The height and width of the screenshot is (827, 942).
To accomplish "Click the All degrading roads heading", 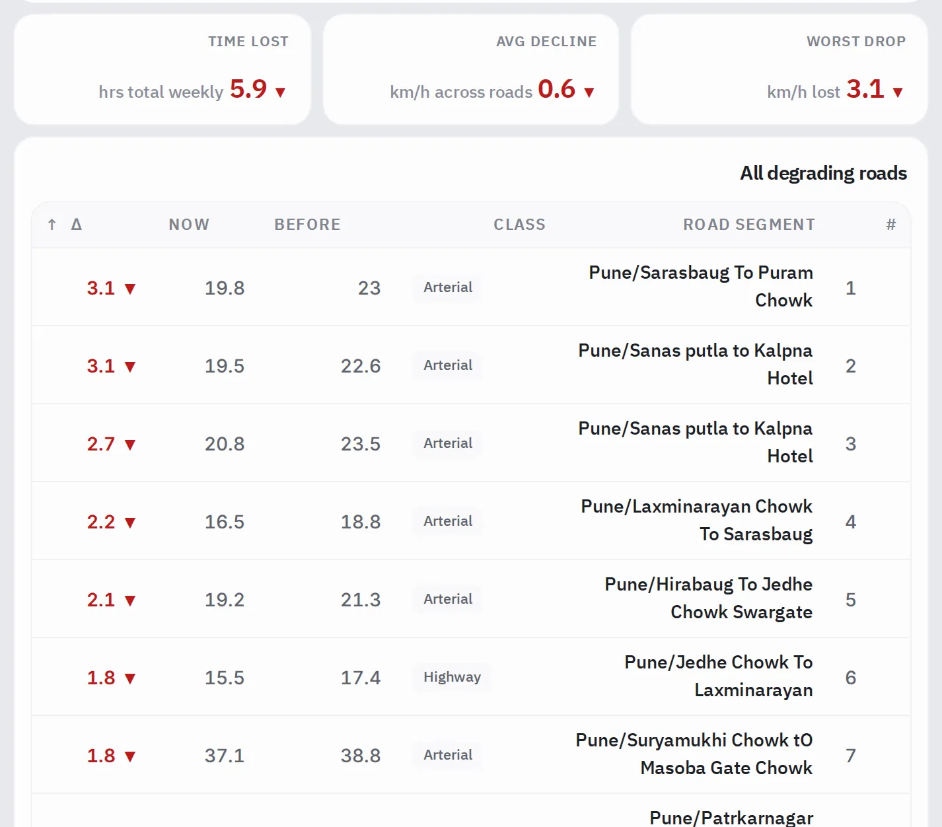I will click(823, 173).
